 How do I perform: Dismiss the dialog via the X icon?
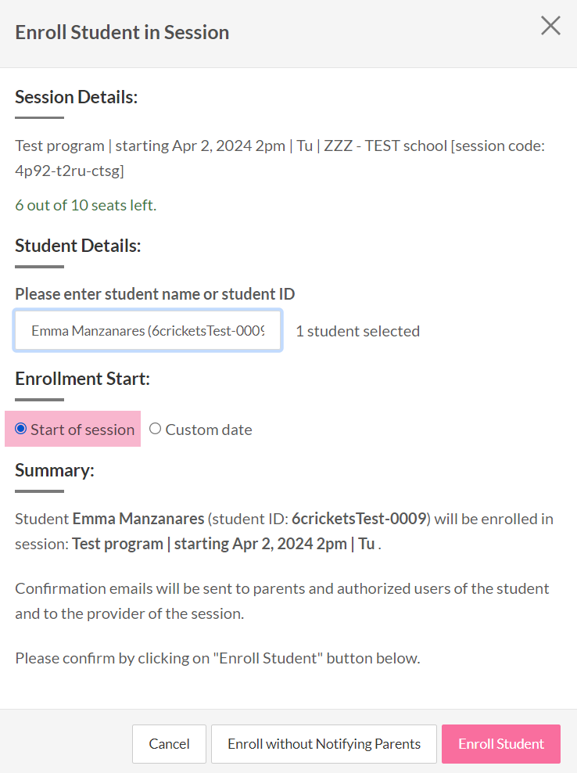[x=550, y=26]
